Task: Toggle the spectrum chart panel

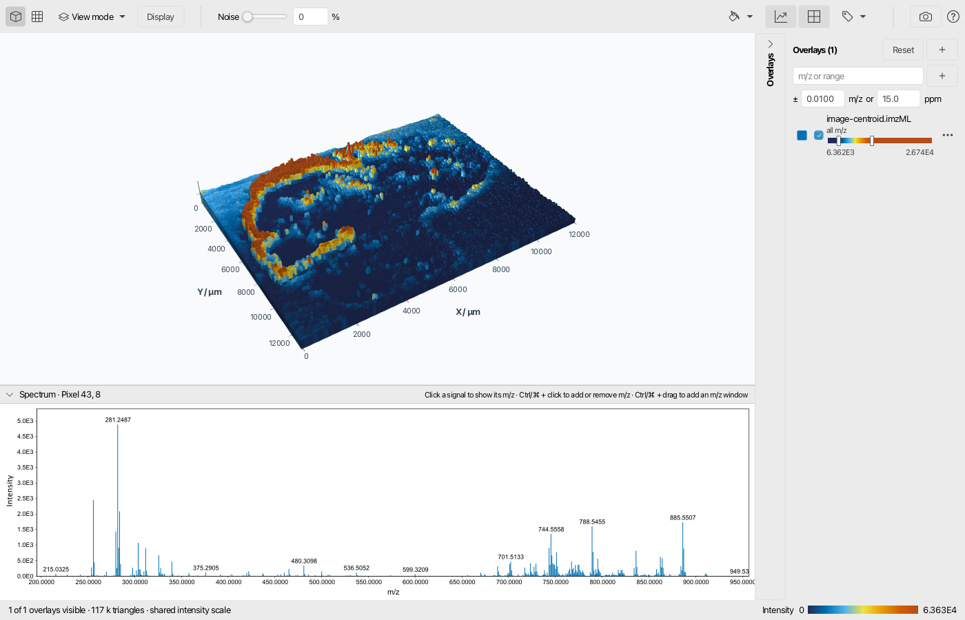Action: pyautogui.click(x=781, y=17)
